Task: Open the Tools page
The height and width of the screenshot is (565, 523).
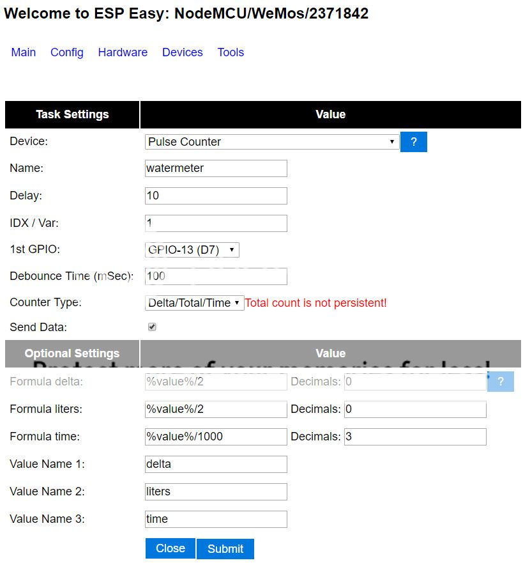Action: pyautogui.click(x=231, y=52)
